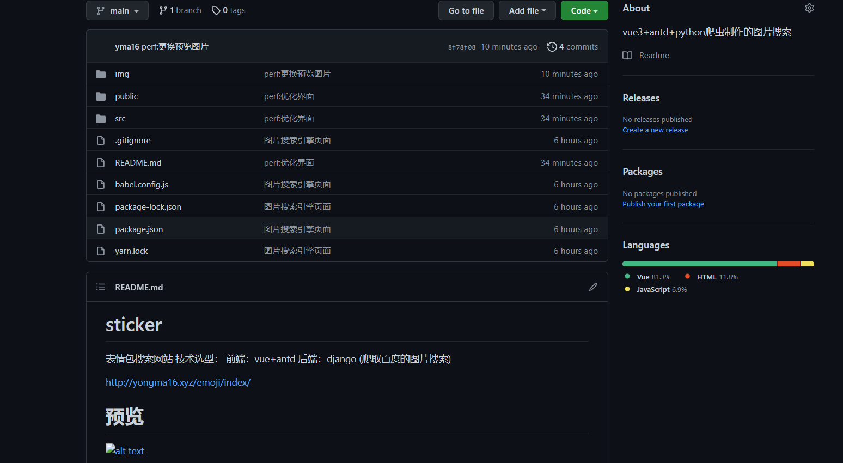
Task: Click the branch icon beside 1 branch
Action: pyautogui.click(x=163, y=10)
